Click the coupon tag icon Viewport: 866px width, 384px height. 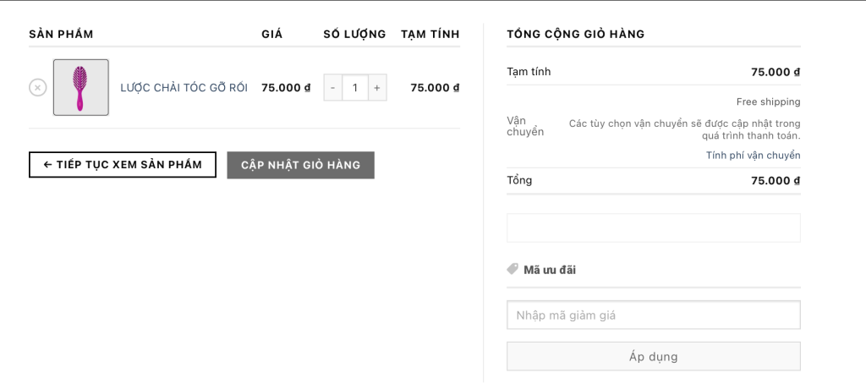point(512,269)
